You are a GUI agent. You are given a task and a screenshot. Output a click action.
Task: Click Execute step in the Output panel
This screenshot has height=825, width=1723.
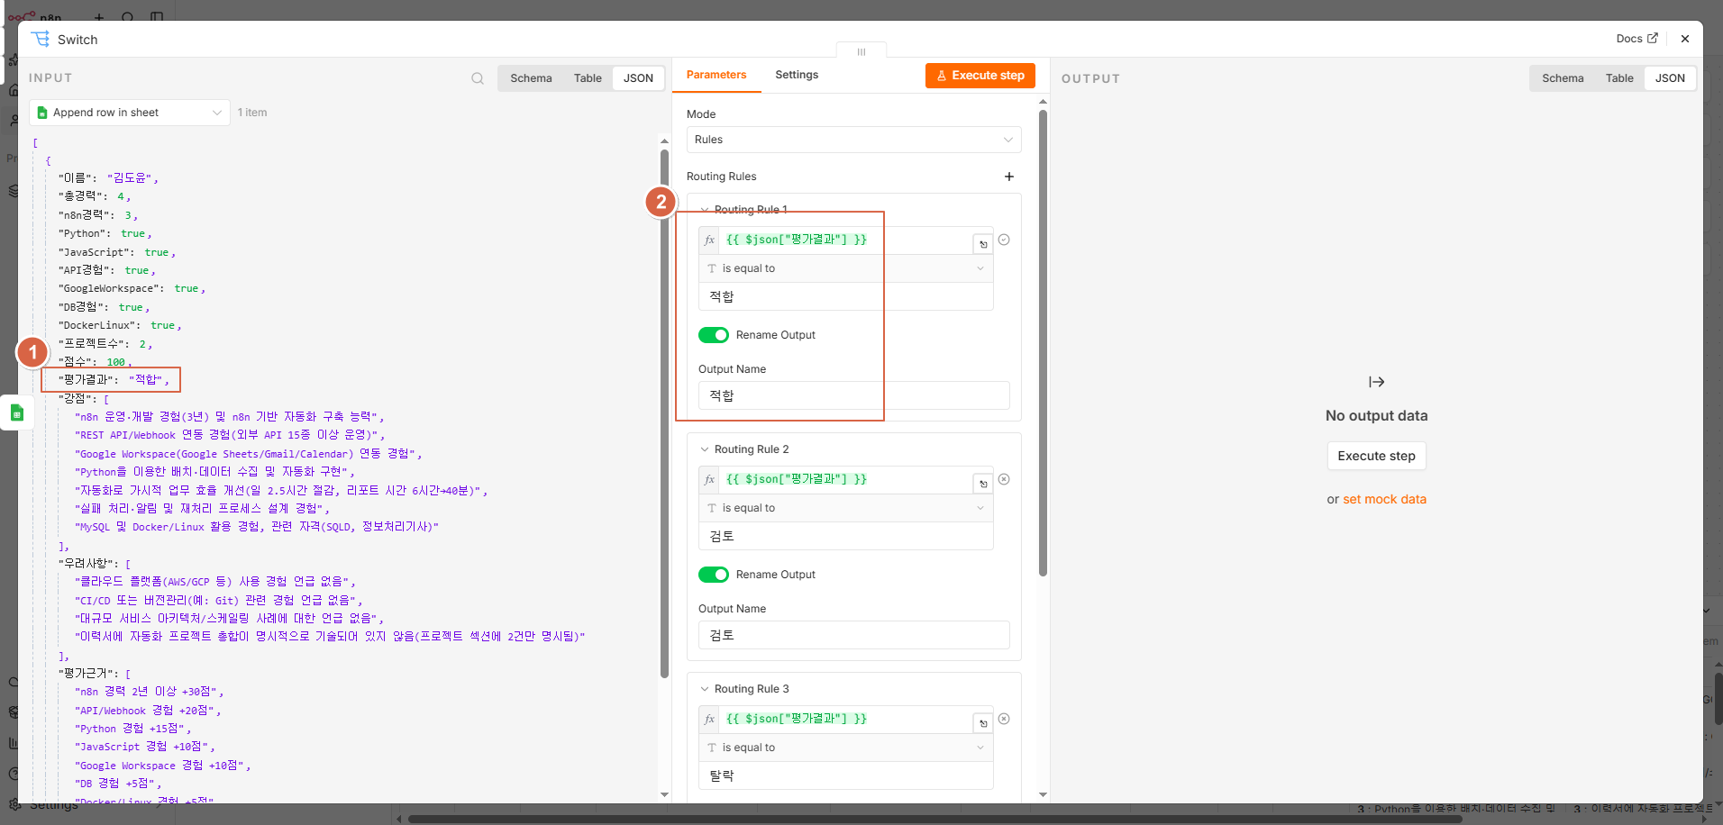tap(1376, 456)
